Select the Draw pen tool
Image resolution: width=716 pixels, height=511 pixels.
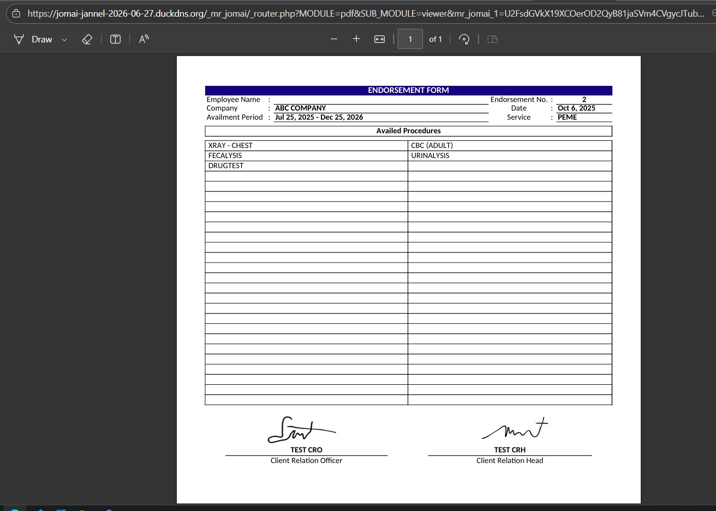click(x=19, y=39)
